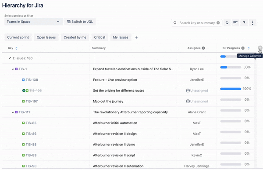
Task: Click the story icon of TIS-88
Action: pos(23,145)
